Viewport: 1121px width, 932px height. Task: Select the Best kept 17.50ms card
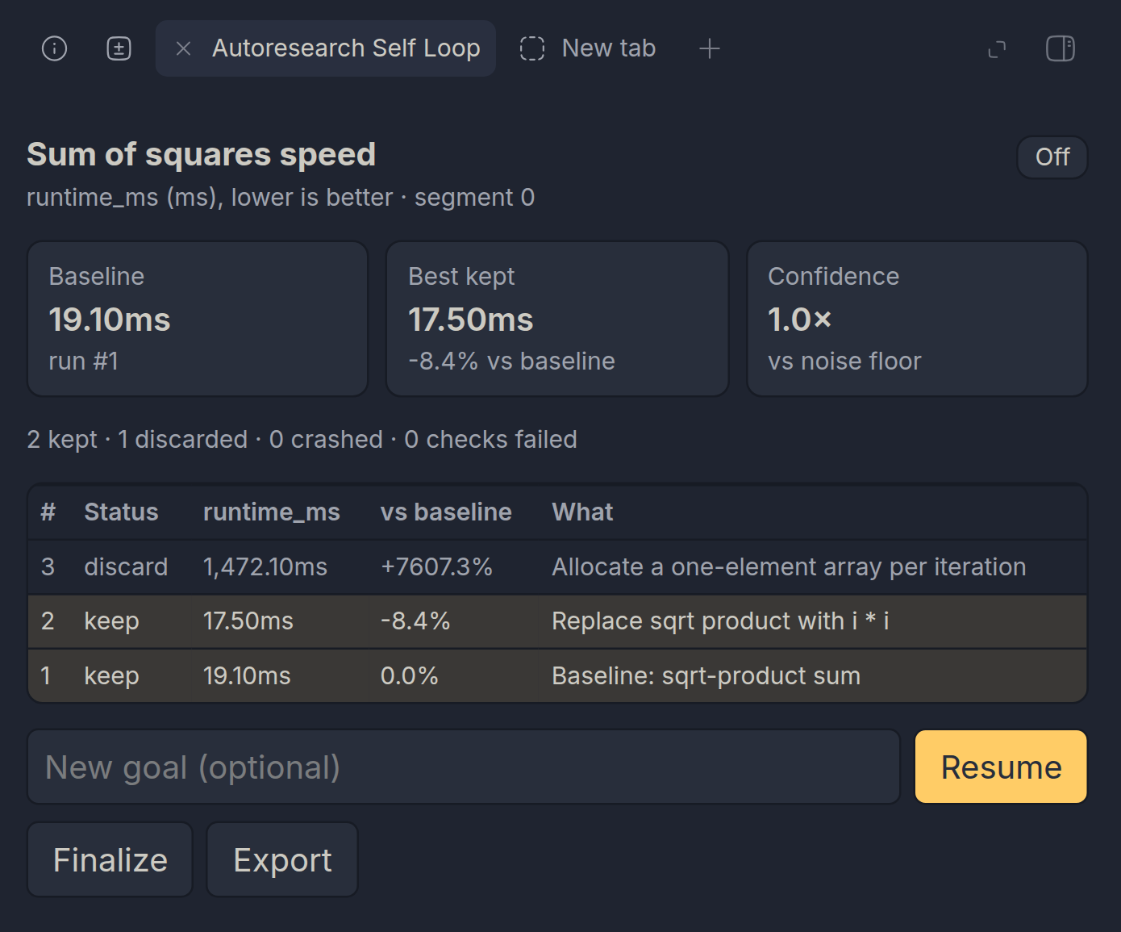557,319
